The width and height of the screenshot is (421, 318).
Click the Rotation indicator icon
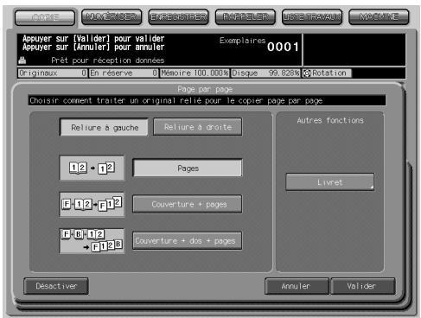307,73
